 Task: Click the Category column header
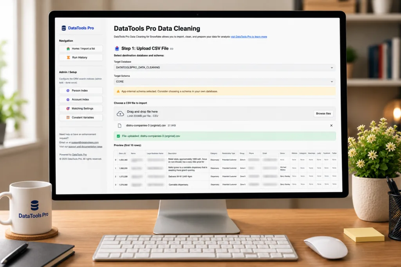214,153
